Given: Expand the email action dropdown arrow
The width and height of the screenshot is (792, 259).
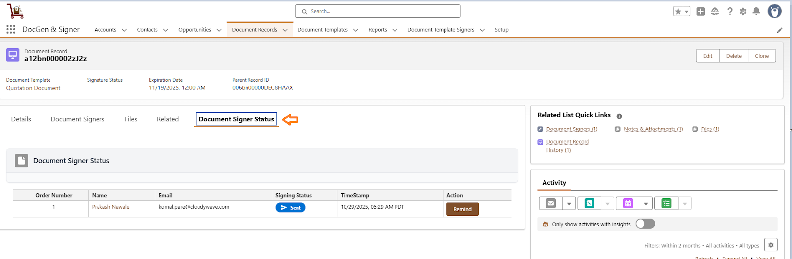Looking at the screenshot, I should click(569, 203).
